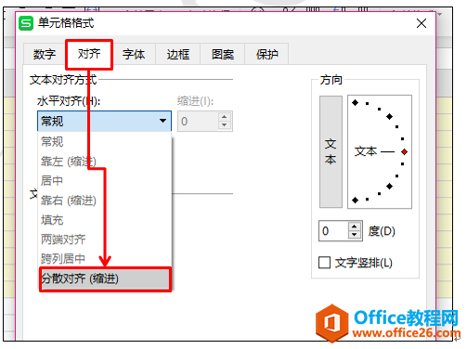Pick 居中 from the dropdown list
Screen dimensions: 467x349
point(105,180)
